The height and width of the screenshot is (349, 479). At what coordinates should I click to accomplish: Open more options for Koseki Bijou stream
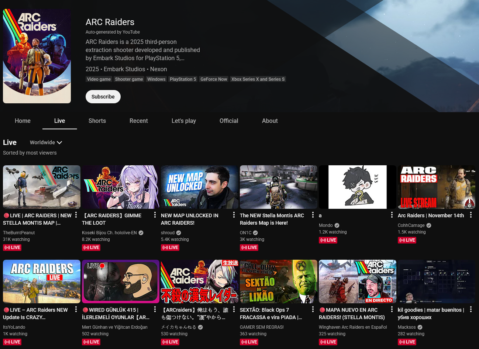click(x=155, y=215)
